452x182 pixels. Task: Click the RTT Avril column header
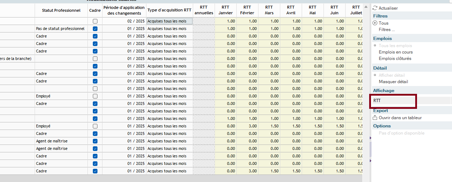pos(291,10)
